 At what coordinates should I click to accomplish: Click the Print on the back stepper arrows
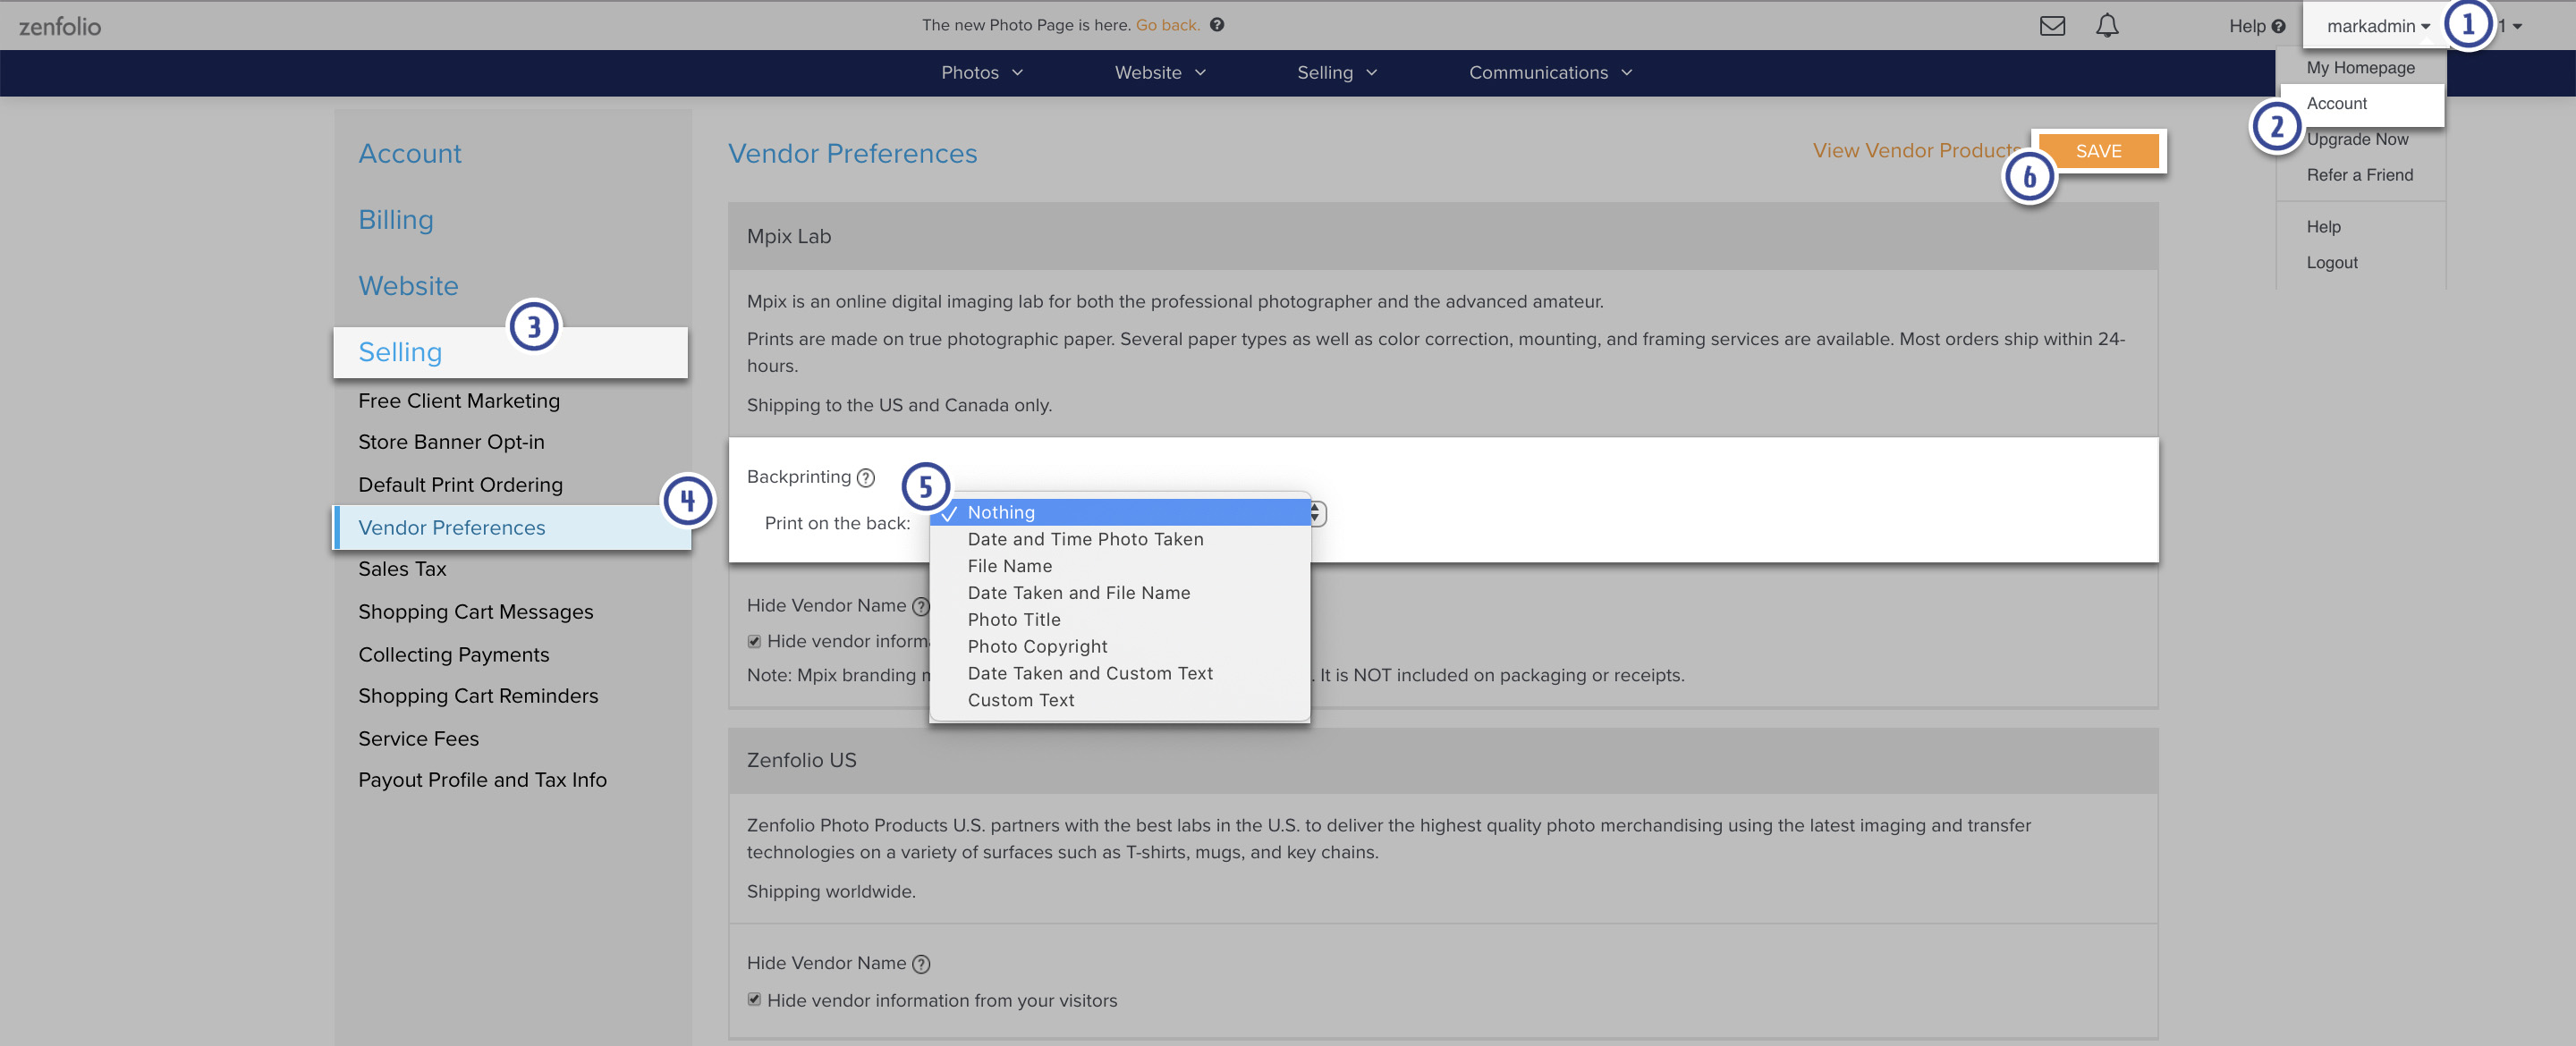[1316, 513]
